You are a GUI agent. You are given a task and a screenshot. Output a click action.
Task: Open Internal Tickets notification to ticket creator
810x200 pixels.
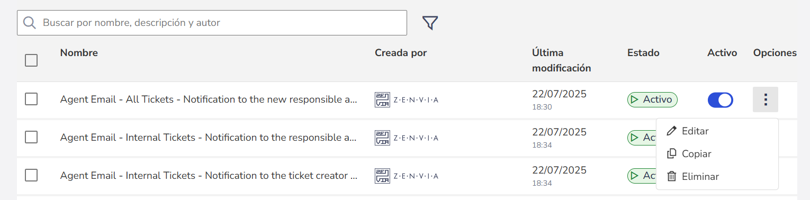pos(209,176)
